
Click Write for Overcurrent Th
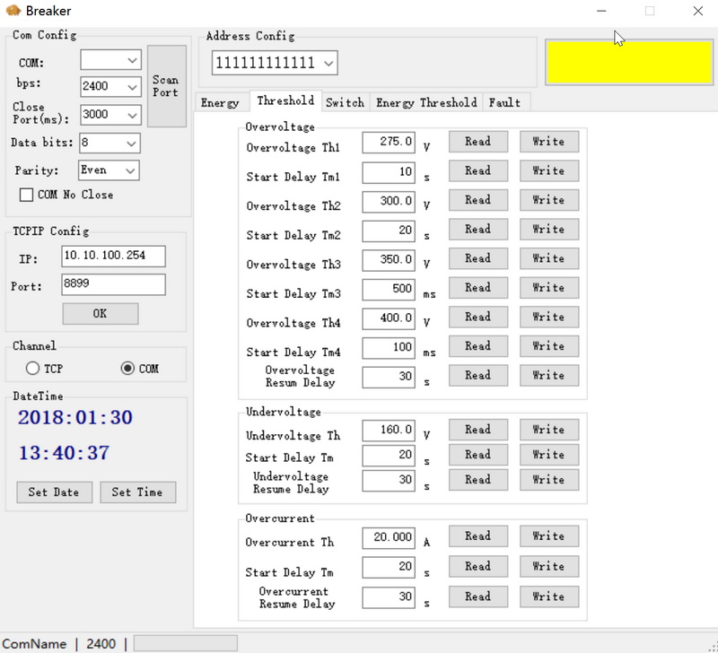(548, 536)
